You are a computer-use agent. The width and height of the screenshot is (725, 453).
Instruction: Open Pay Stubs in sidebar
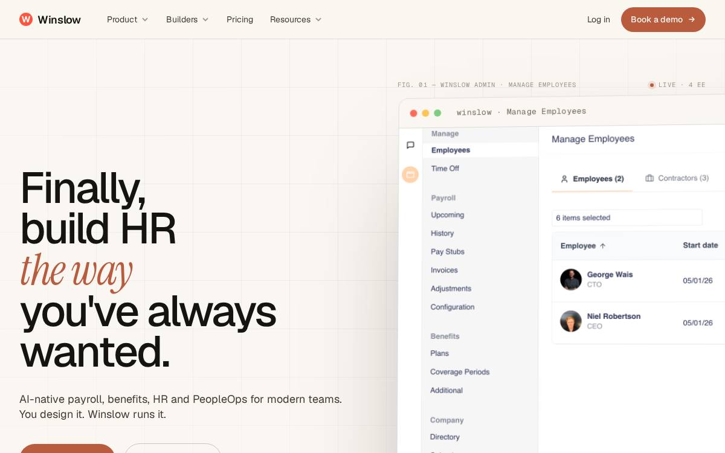click(x=448, y=252)
